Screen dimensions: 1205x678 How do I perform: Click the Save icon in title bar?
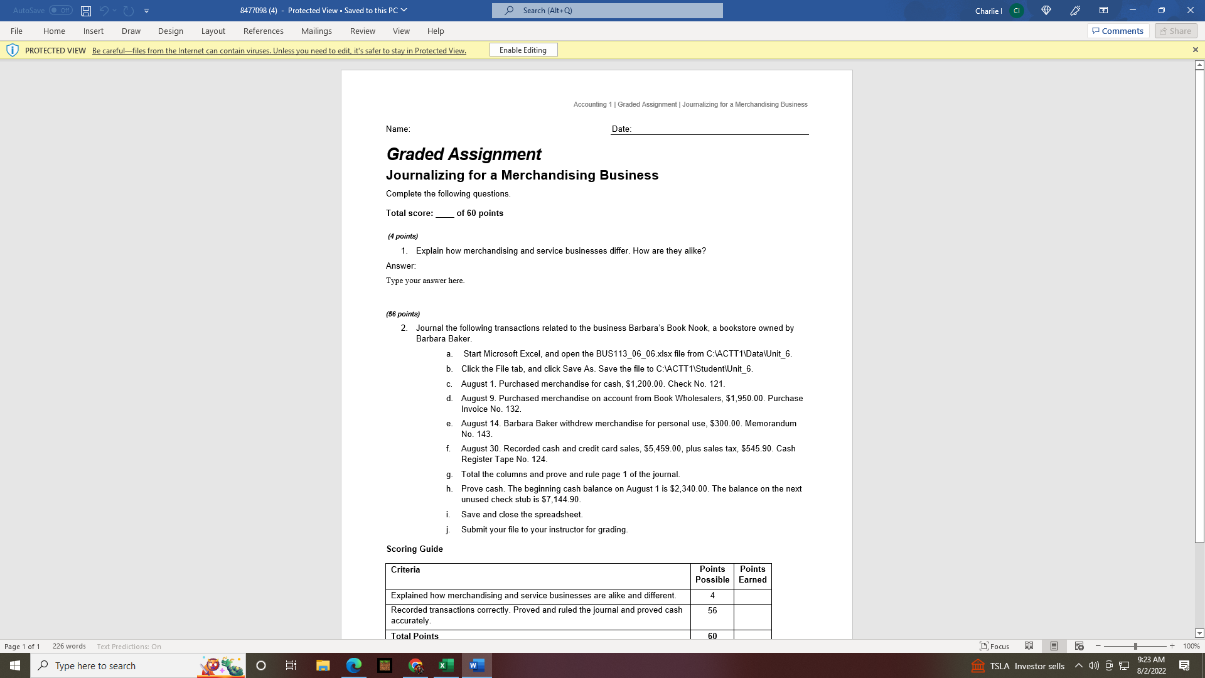pos(86,11)
